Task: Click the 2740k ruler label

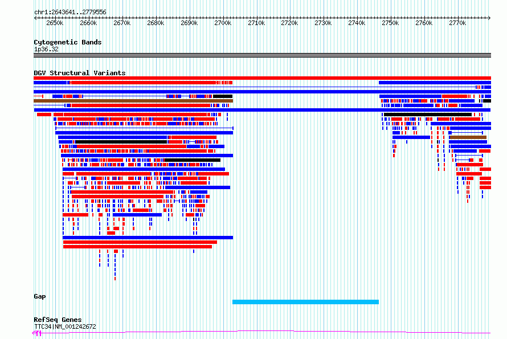Action: click(357, 23)
